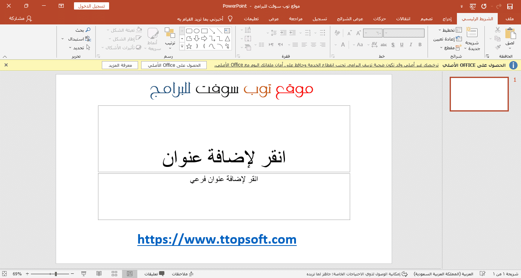This screenshot has height=278, width=521.
Task: Toggle the Bullets list button
Action: (x=322, y=33)
